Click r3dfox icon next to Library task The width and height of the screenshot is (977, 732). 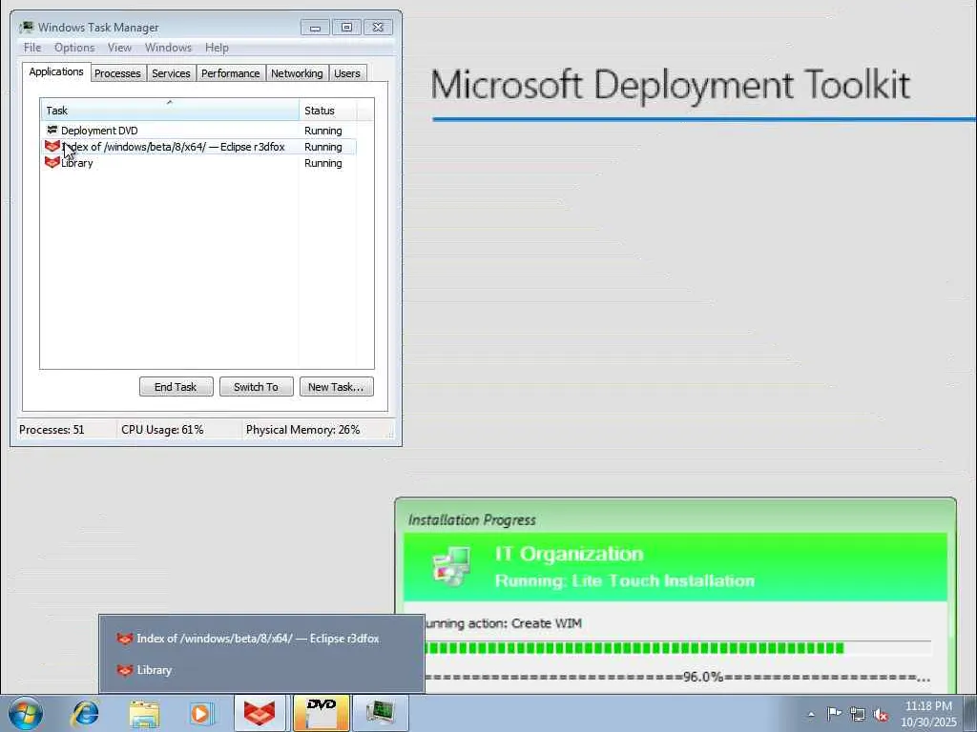[x=52, y=162]
